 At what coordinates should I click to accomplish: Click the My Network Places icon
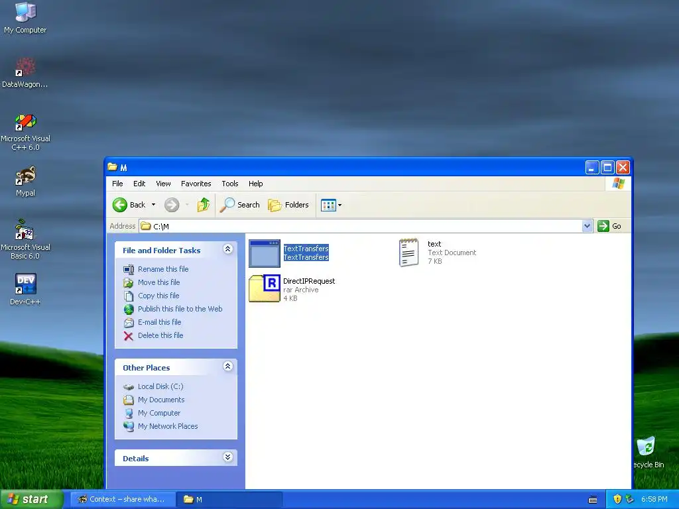(x=129, y=427)
